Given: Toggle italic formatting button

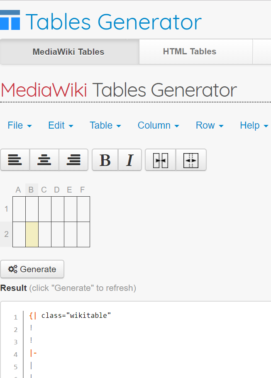Looking at the screenshot, I should click(x=130, y=160).
